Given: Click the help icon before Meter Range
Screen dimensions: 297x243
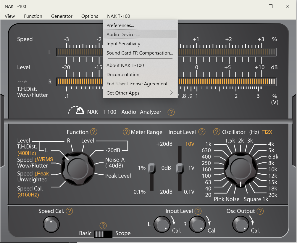Looking at the screenshot, I should (x=126, y=132).
